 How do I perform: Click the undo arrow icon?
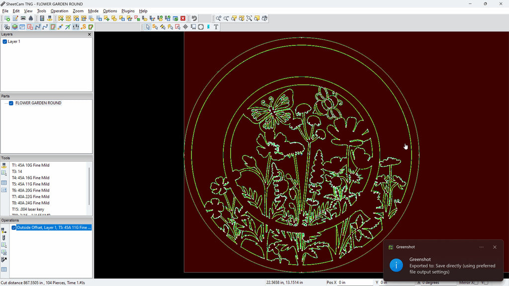pos(194,18)
